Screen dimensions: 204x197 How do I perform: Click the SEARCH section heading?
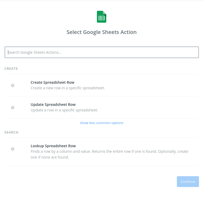tap(11, 132)
